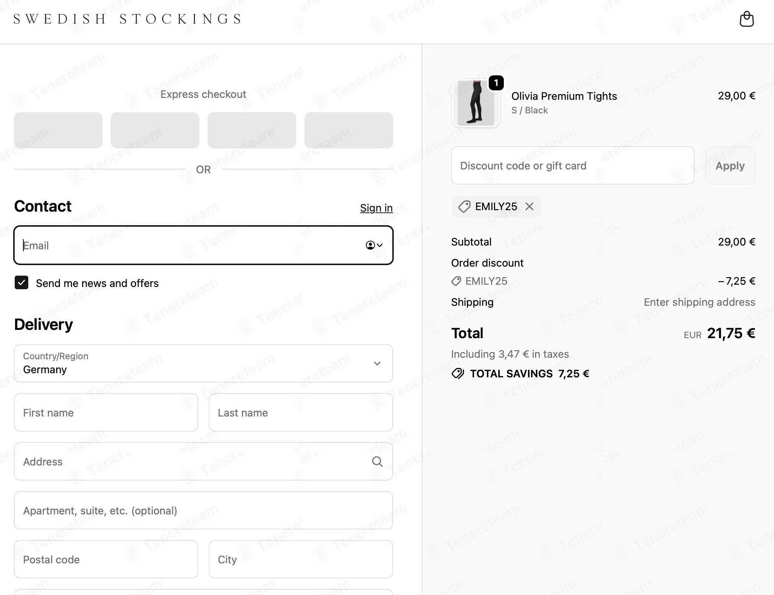Click the total EUR 21,75 € amount
The image size is (774, 595).
click(x=719, y=333)
